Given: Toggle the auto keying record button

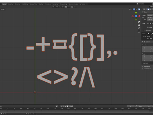Looking at the screenshot, I should (x=57, y=106).
